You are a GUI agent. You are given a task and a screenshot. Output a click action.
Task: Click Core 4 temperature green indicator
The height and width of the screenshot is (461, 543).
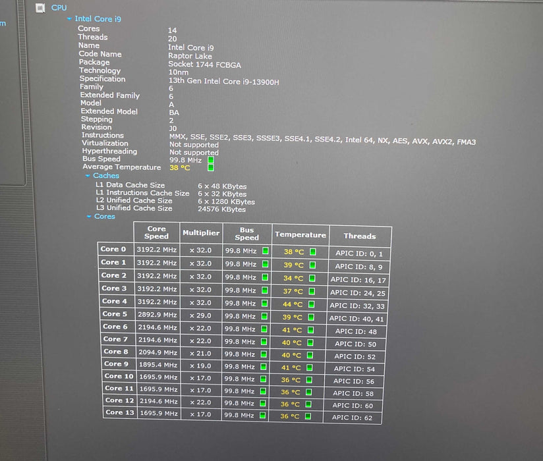coord(311,304)
